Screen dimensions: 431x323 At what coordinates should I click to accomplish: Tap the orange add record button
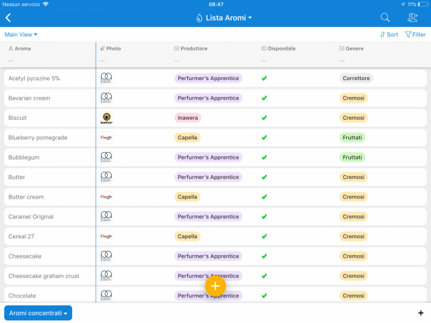coord(215,286)
